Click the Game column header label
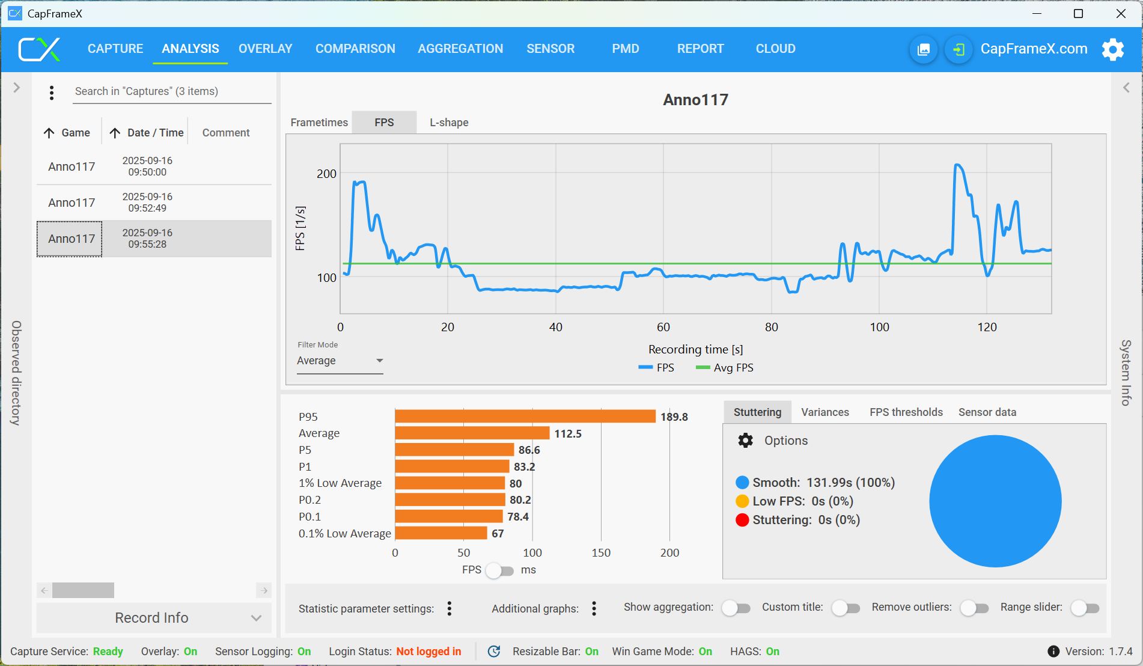 [x=76, y=133]
